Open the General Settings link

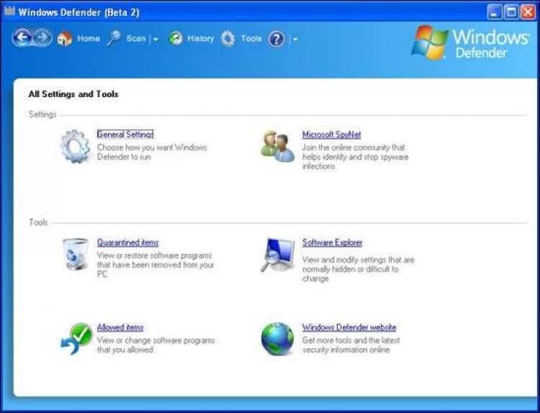[x=125, y=135]
